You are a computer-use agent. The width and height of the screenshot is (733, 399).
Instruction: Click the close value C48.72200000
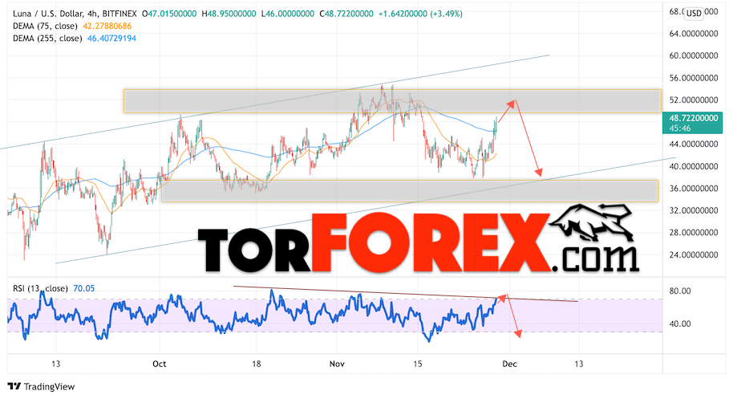346,14
